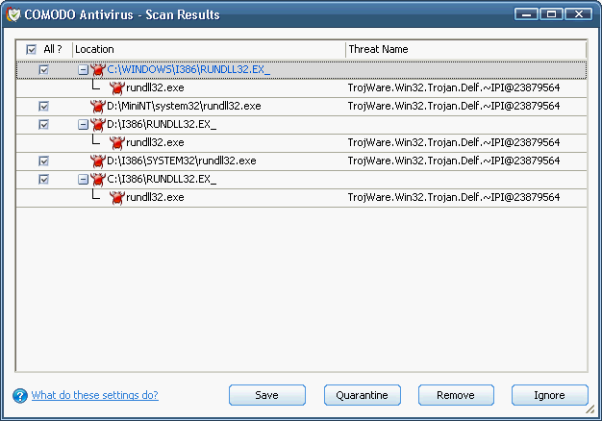Select the C:\WINDOWS\I386\RUNDLL32.EX_ path text
602x421 pixels.
[188, 69]
